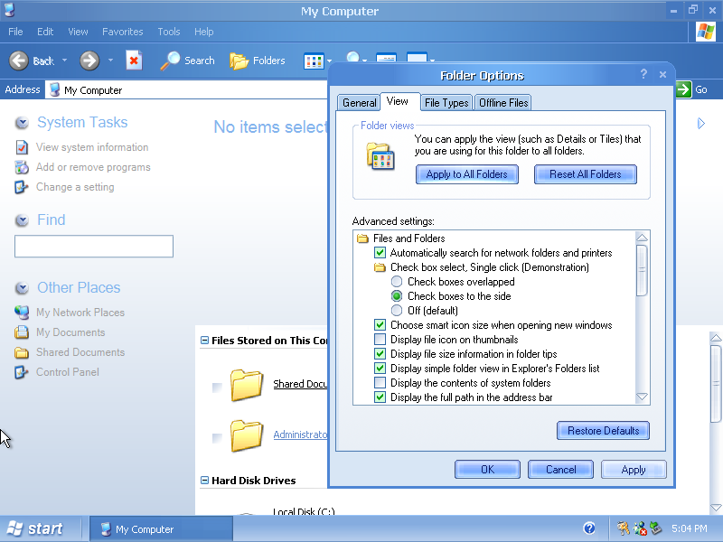
Task: Collapse the System Tasks section
Action: [x=22, y=123]
